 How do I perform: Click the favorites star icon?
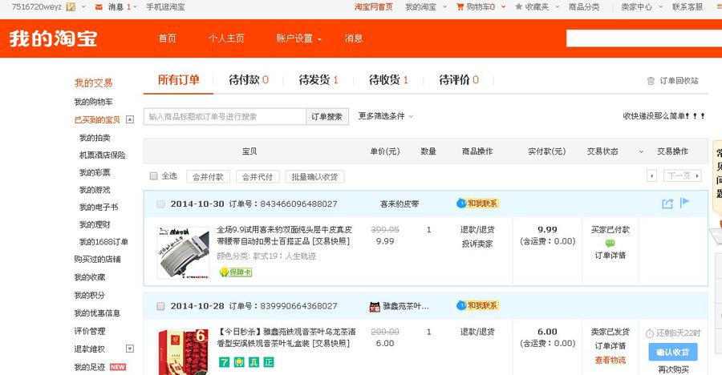click(x=519, y=7)
